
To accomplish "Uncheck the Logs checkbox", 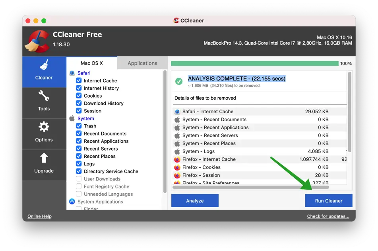I will (x=79, y=164).
